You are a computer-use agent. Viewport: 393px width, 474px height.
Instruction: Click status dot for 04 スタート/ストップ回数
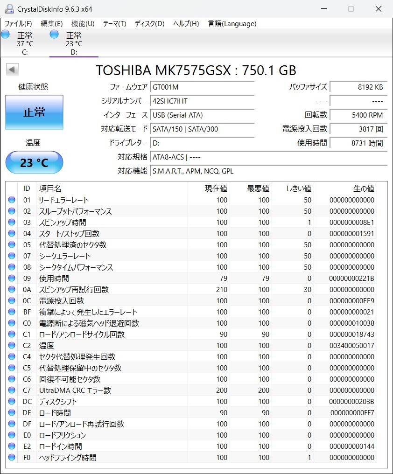pyautogui.click(x=12, y=233)
